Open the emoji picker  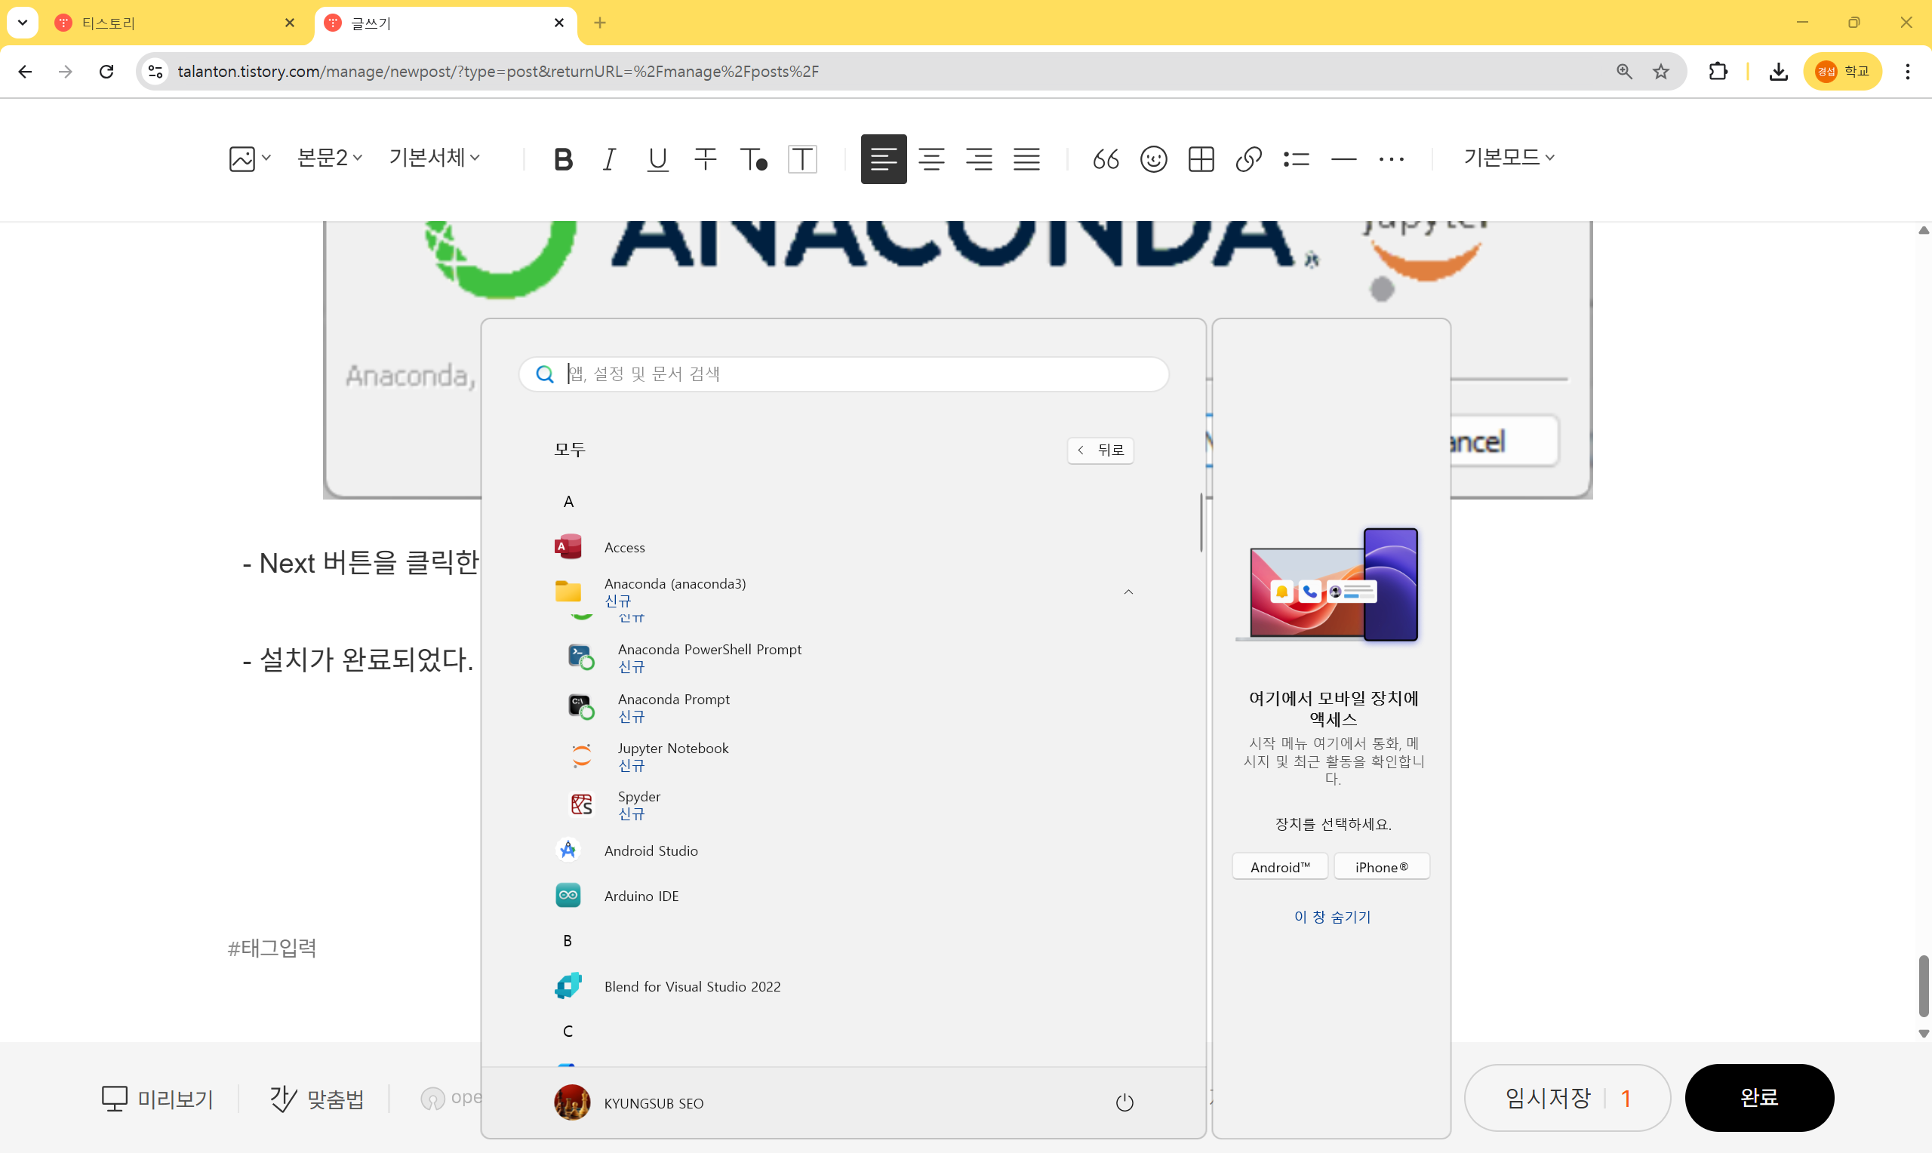[1154, 159]
